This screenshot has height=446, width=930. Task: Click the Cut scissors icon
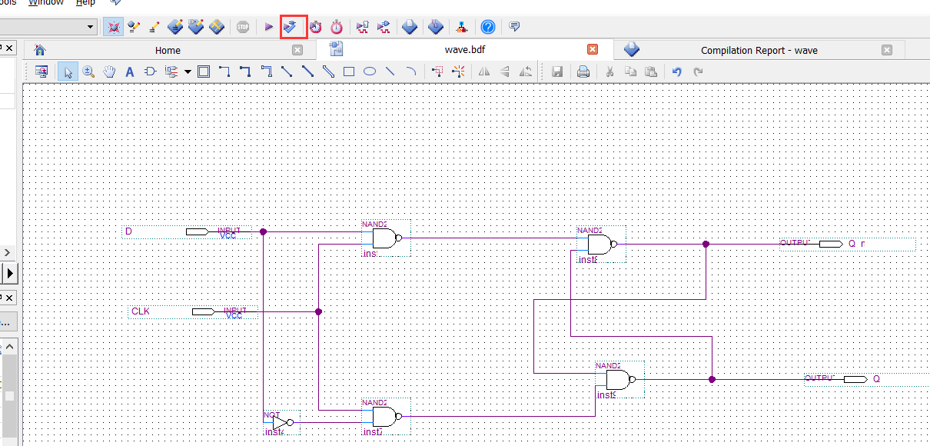click(609, 72)
